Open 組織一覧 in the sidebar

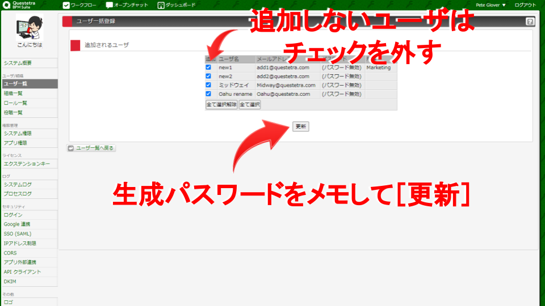coord(14,93)
